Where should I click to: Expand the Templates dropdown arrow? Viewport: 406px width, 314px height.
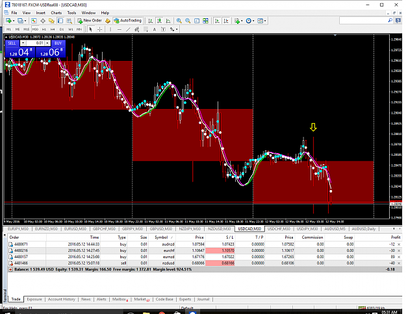[x=265, y=21]
